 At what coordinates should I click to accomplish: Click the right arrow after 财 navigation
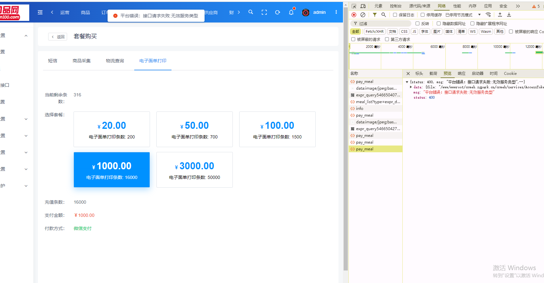point(239,12)
